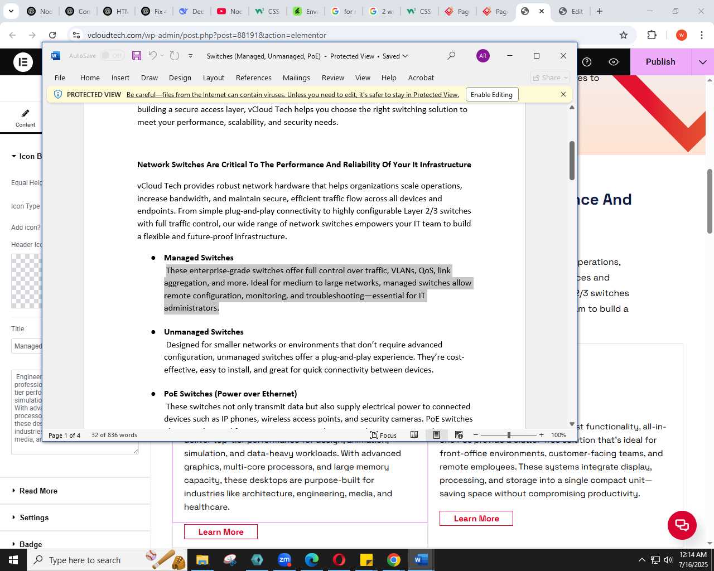The width and height of the screenshot is (714, 571).
Task: Click the Page 1 of 4 indicator
Action: 64,435
